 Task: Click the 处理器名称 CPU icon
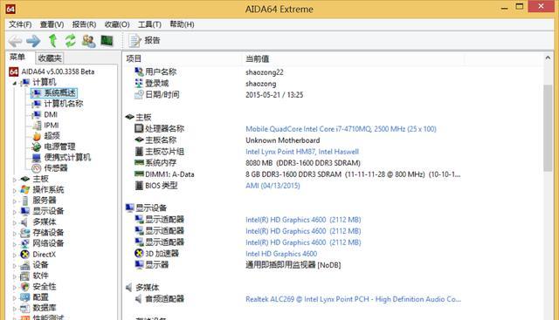(139, 128)
